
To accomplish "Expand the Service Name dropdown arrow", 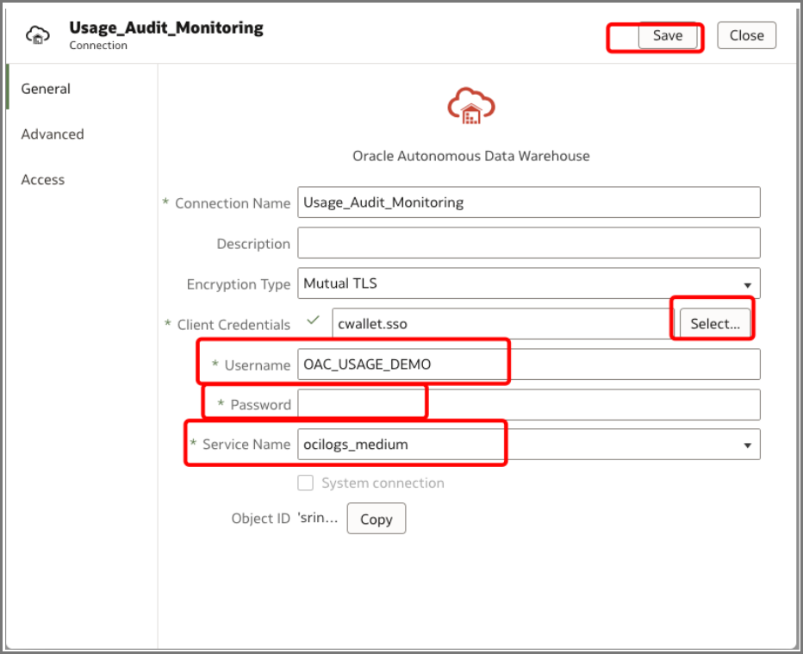I will [x=747, y=445].
